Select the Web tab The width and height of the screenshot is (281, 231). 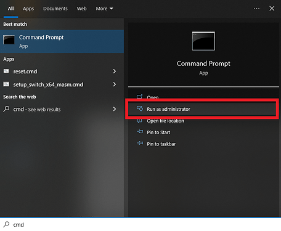(x=81, y=9)
